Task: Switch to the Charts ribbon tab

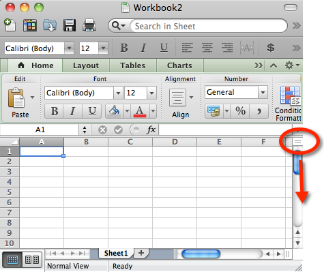Action: (x=179, y=65)
